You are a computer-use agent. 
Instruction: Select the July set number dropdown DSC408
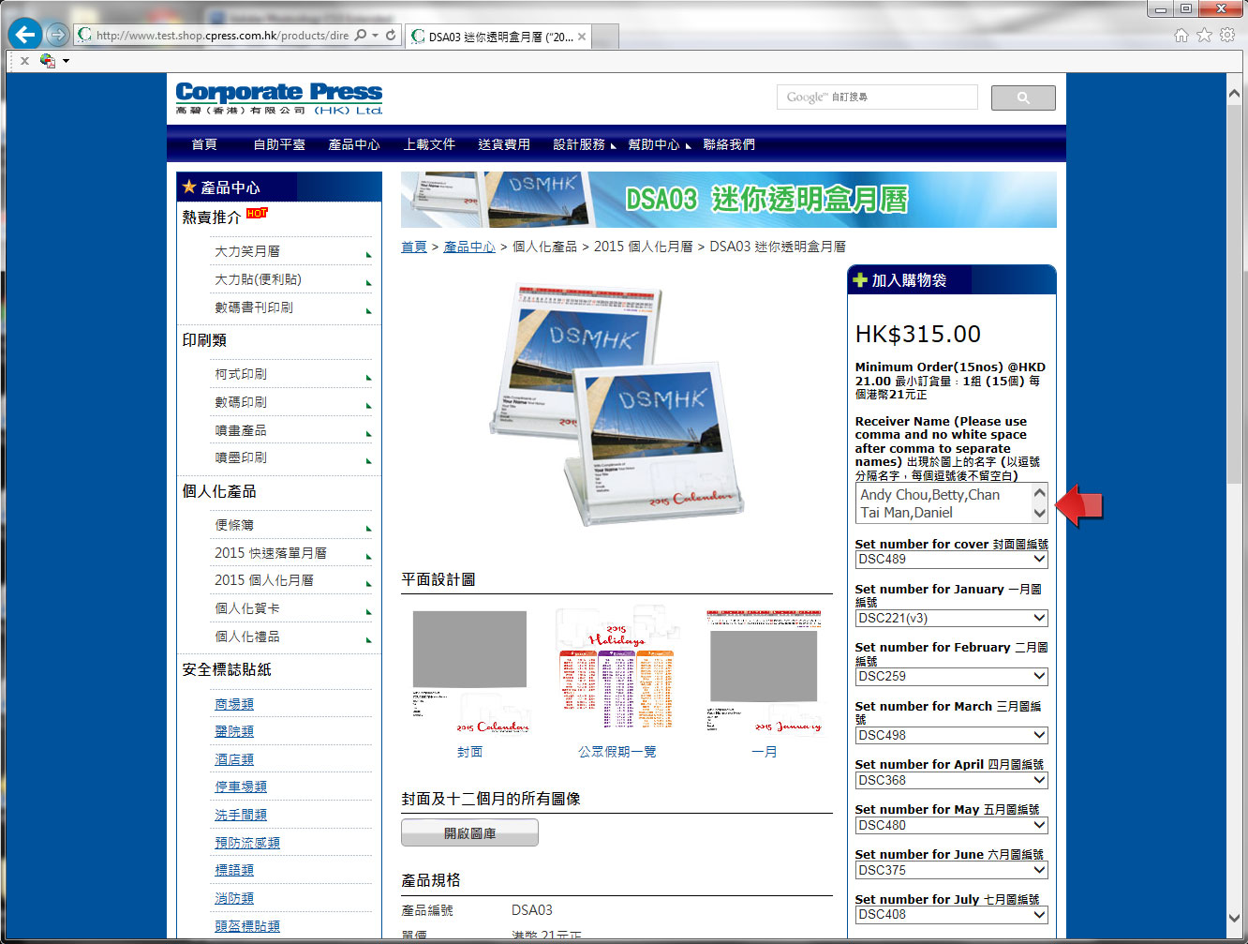(x=951, y=915)
